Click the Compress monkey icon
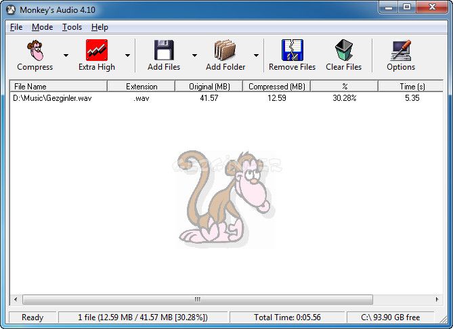453x329 pixels. click(35, 50)
